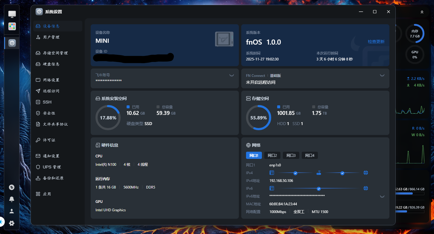Toggle the eye icon in FN Connect card

click(382, 75)
